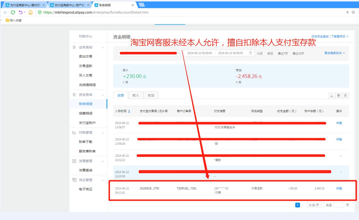Open the undo dropdown arrow beside purple icon
Viewport: 359px width, 220px height.
tap(25, 12)
